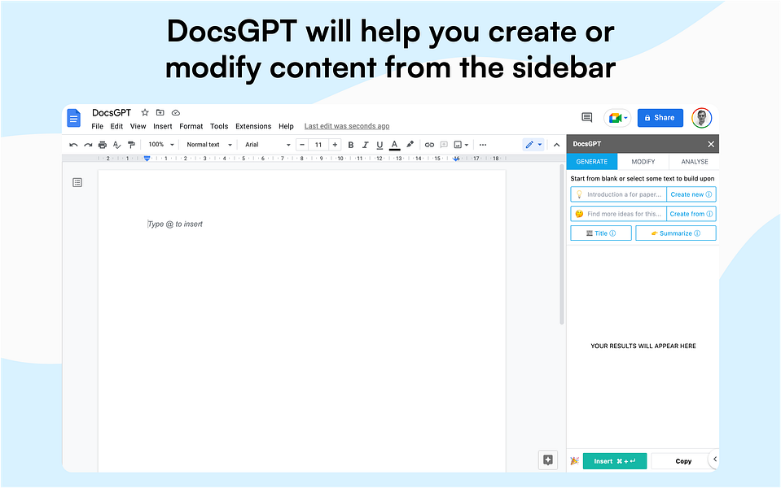The height and width of the screenshot is (488, 781).
Task: Click the Create new button
Action: (691, 194)
